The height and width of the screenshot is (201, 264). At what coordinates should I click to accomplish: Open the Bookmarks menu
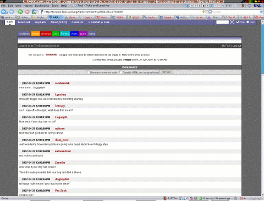42,5
